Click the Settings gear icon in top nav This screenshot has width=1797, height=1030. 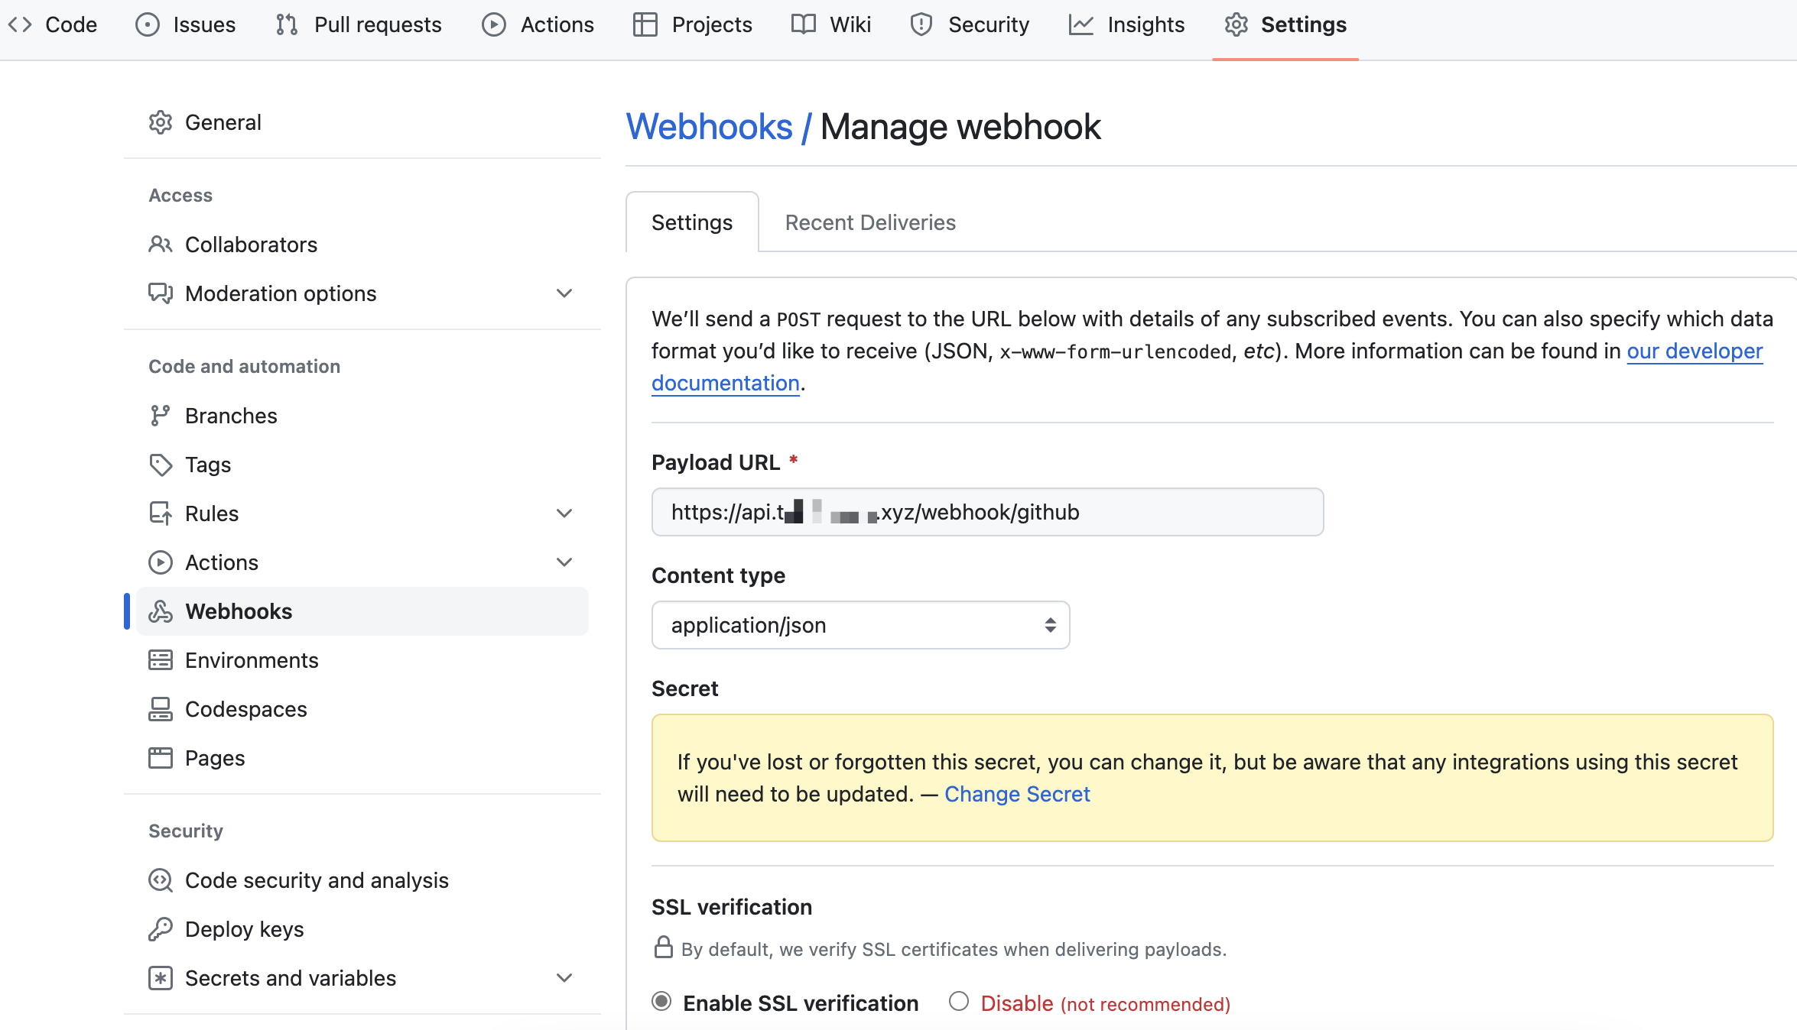(1236, 24)
